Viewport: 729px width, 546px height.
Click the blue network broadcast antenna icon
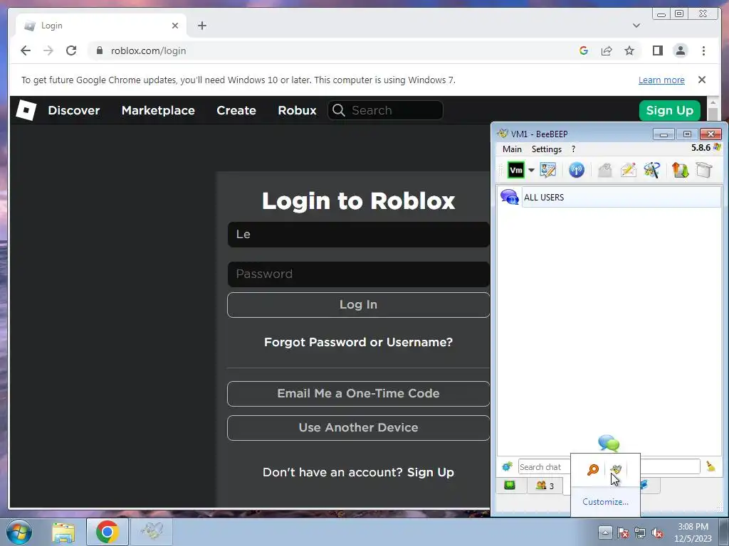577,170
